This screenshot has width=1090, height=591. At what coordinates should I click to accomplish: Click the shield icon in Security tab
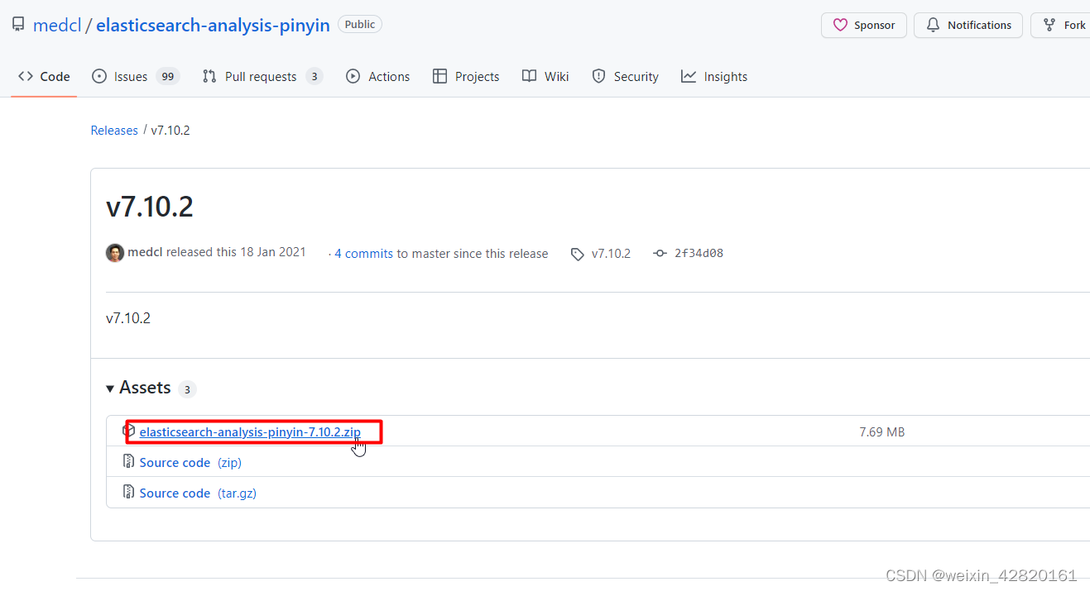point(598,76)
